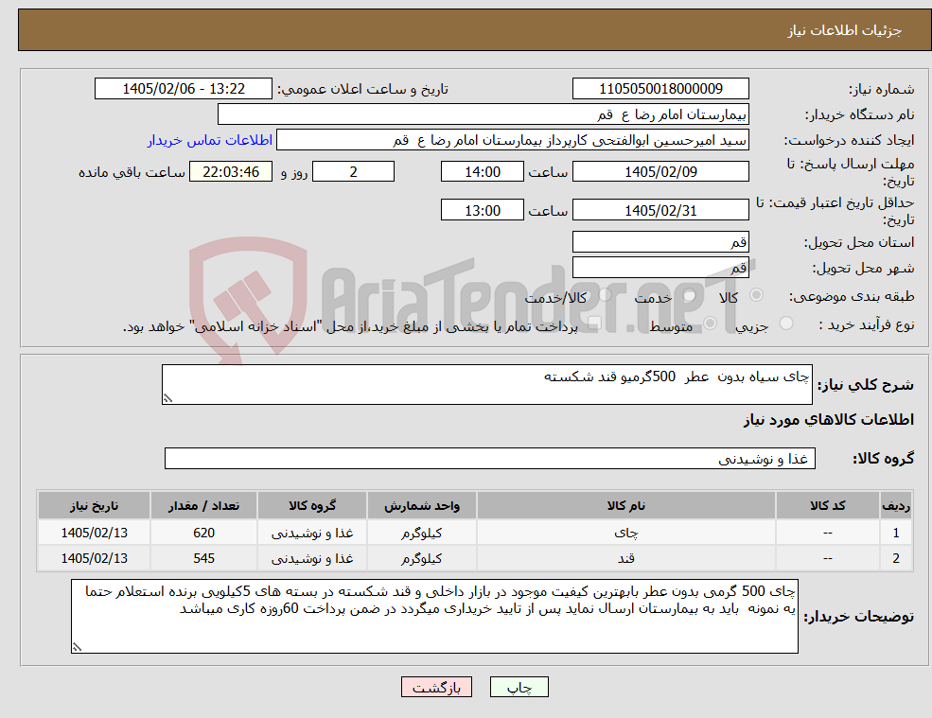Click the quantity cell 545
932x718 pixels.
203,559
